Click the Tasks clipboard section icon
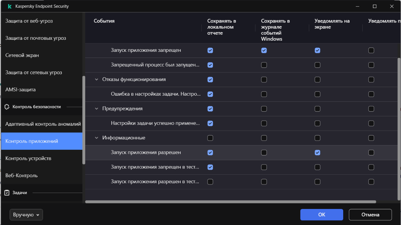This screenshot has height=225, width=401. pos(7,193)
